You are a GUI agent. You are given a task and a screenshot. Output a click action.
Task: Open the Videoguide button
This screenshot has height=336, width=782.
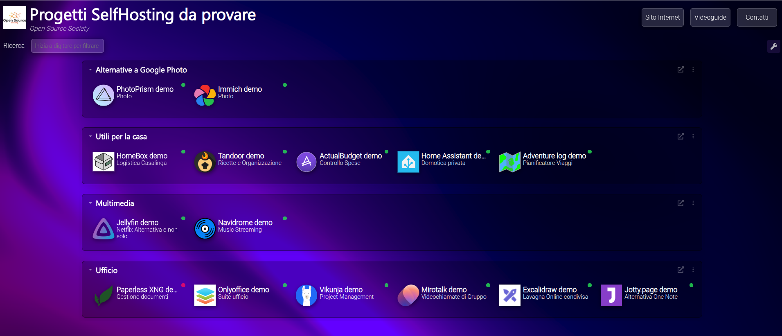click(x=710, y=17)
